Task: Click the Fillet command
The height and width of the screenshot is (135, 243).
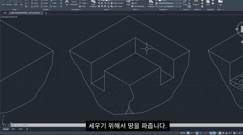Action: 53,3
